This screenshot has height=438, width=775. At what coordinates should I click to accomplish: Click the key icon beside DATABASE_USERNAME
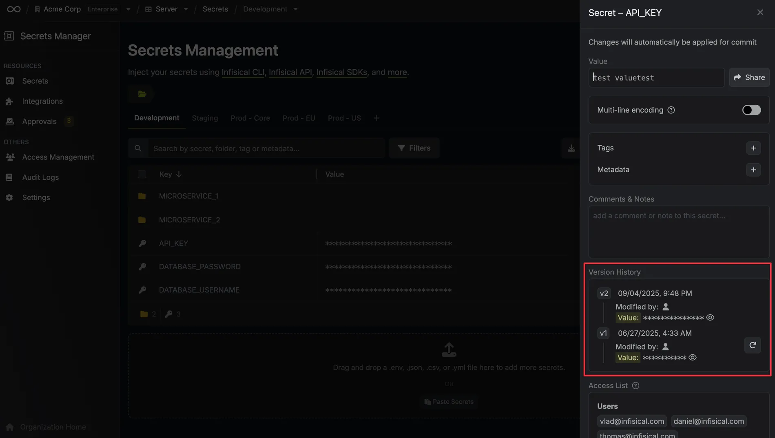[142, 290]
